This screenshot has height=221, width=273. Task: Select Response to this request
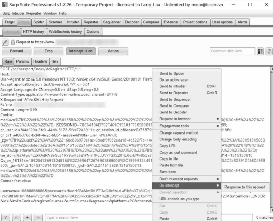[x=245, y=187]
